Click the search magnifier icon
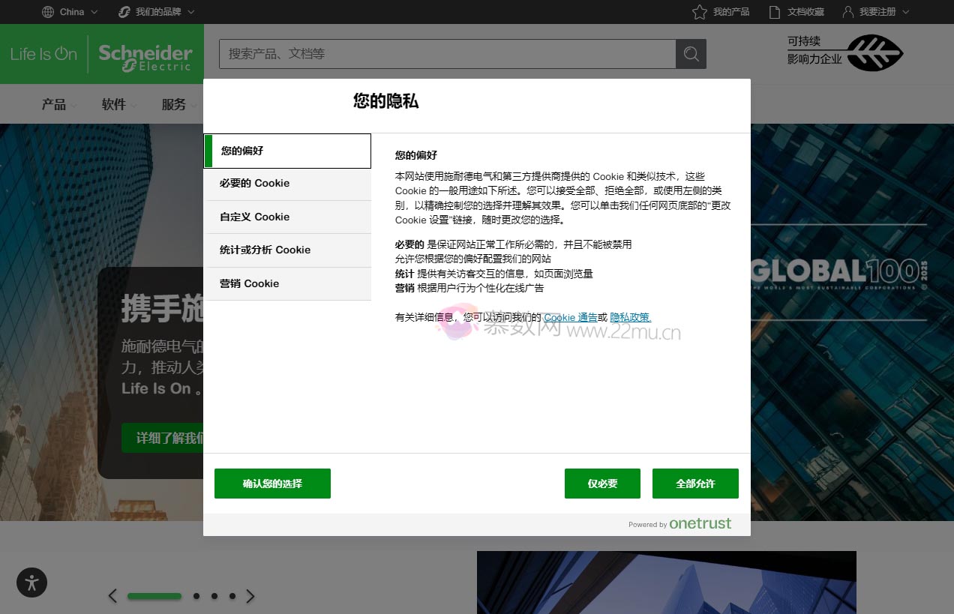 click(x=690, y=53)
